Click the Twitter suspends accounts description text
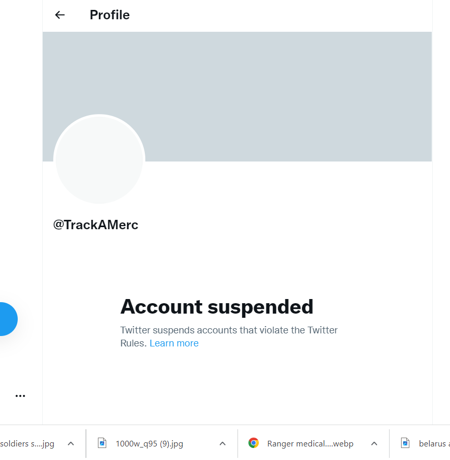The image size is (450, 460). pyautogui.click(x=229, y=330)
